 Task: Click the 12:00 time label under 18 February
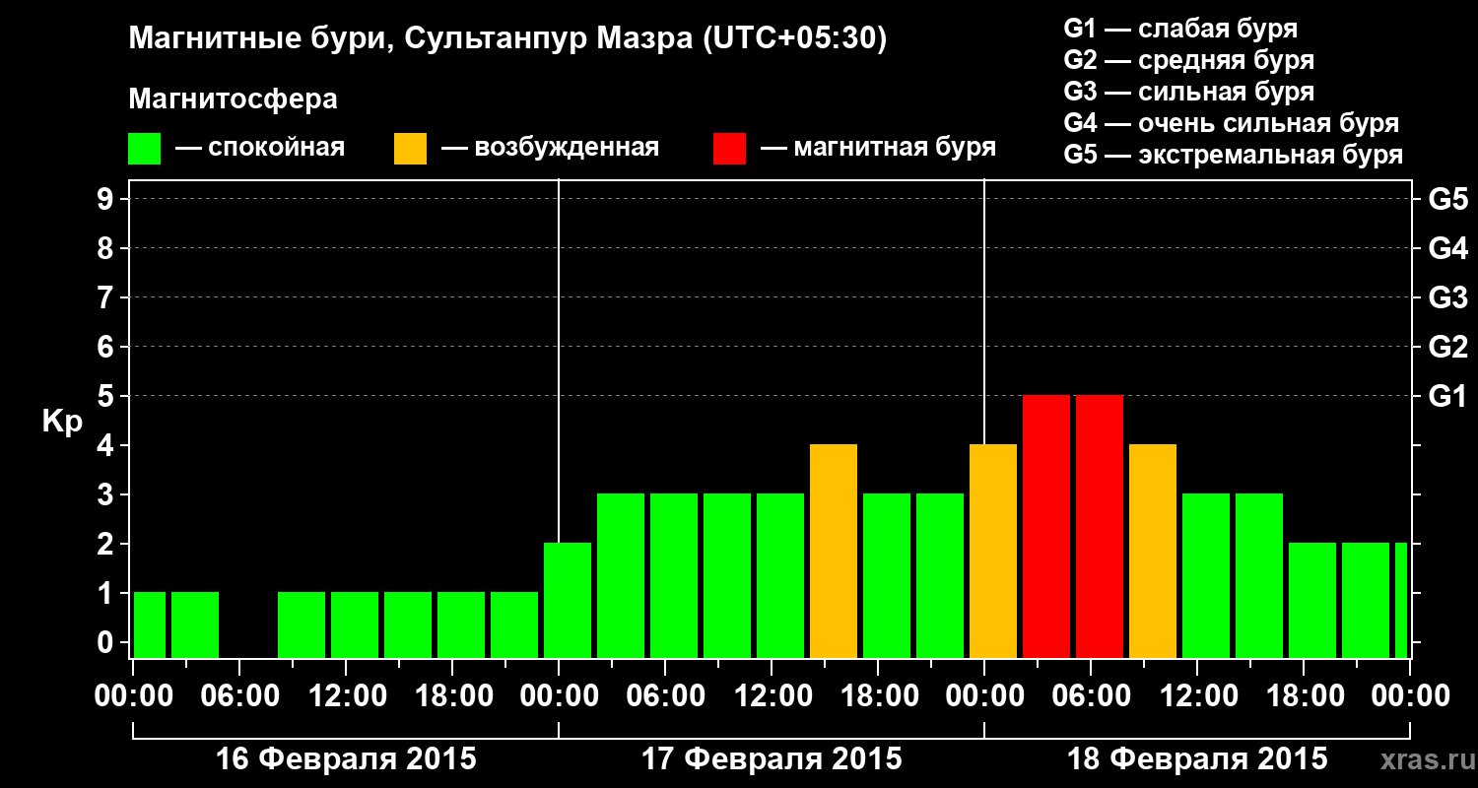[1197, 696]
